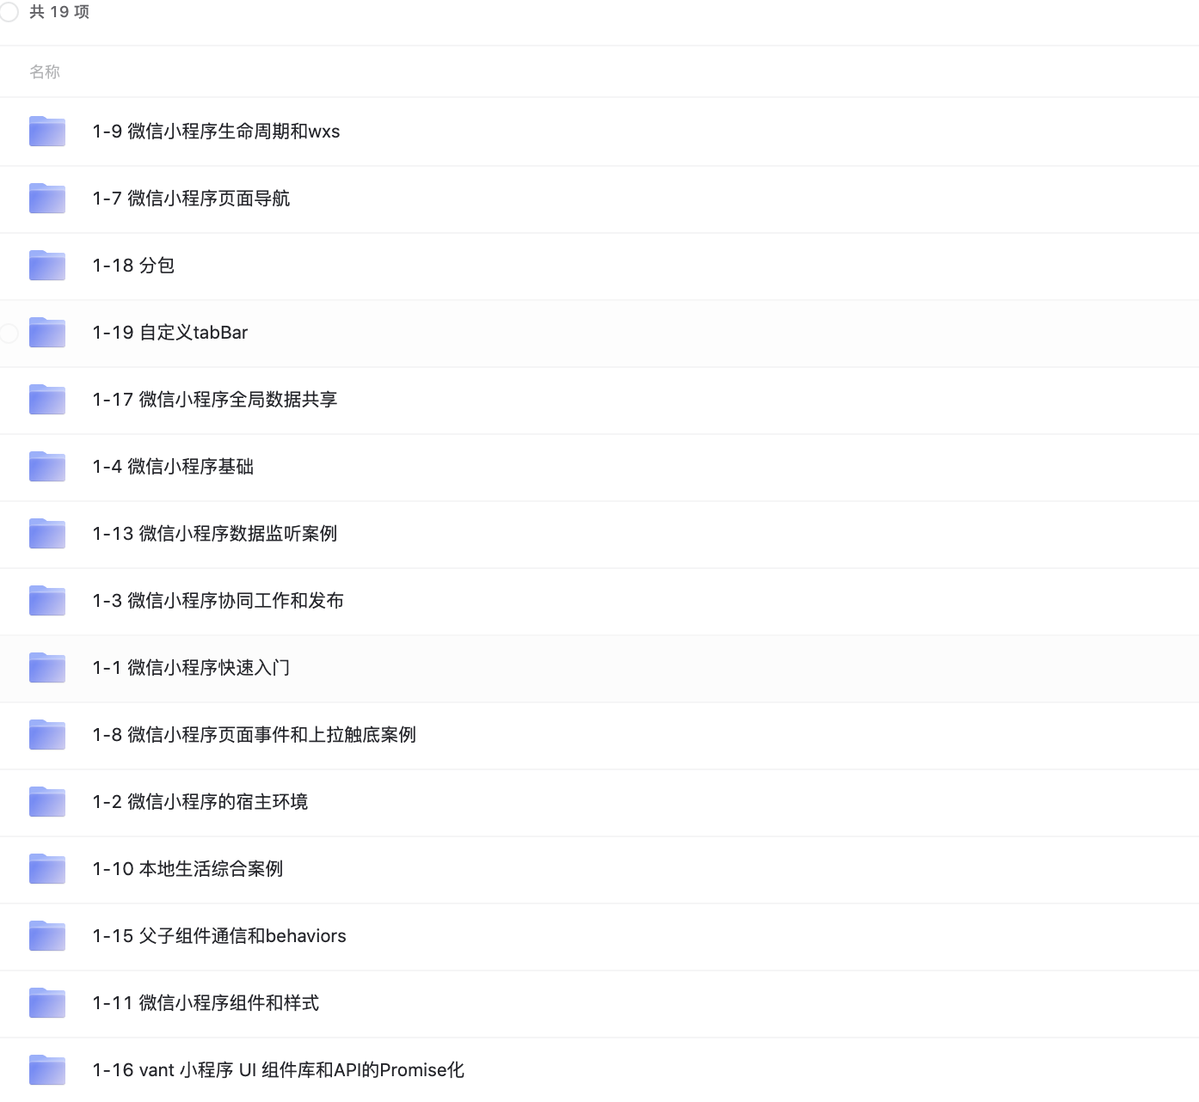Click folder icon for 1-7 微信小程序页面导航
Viewport: 1199px width, 1102px height.
point(47,199)
